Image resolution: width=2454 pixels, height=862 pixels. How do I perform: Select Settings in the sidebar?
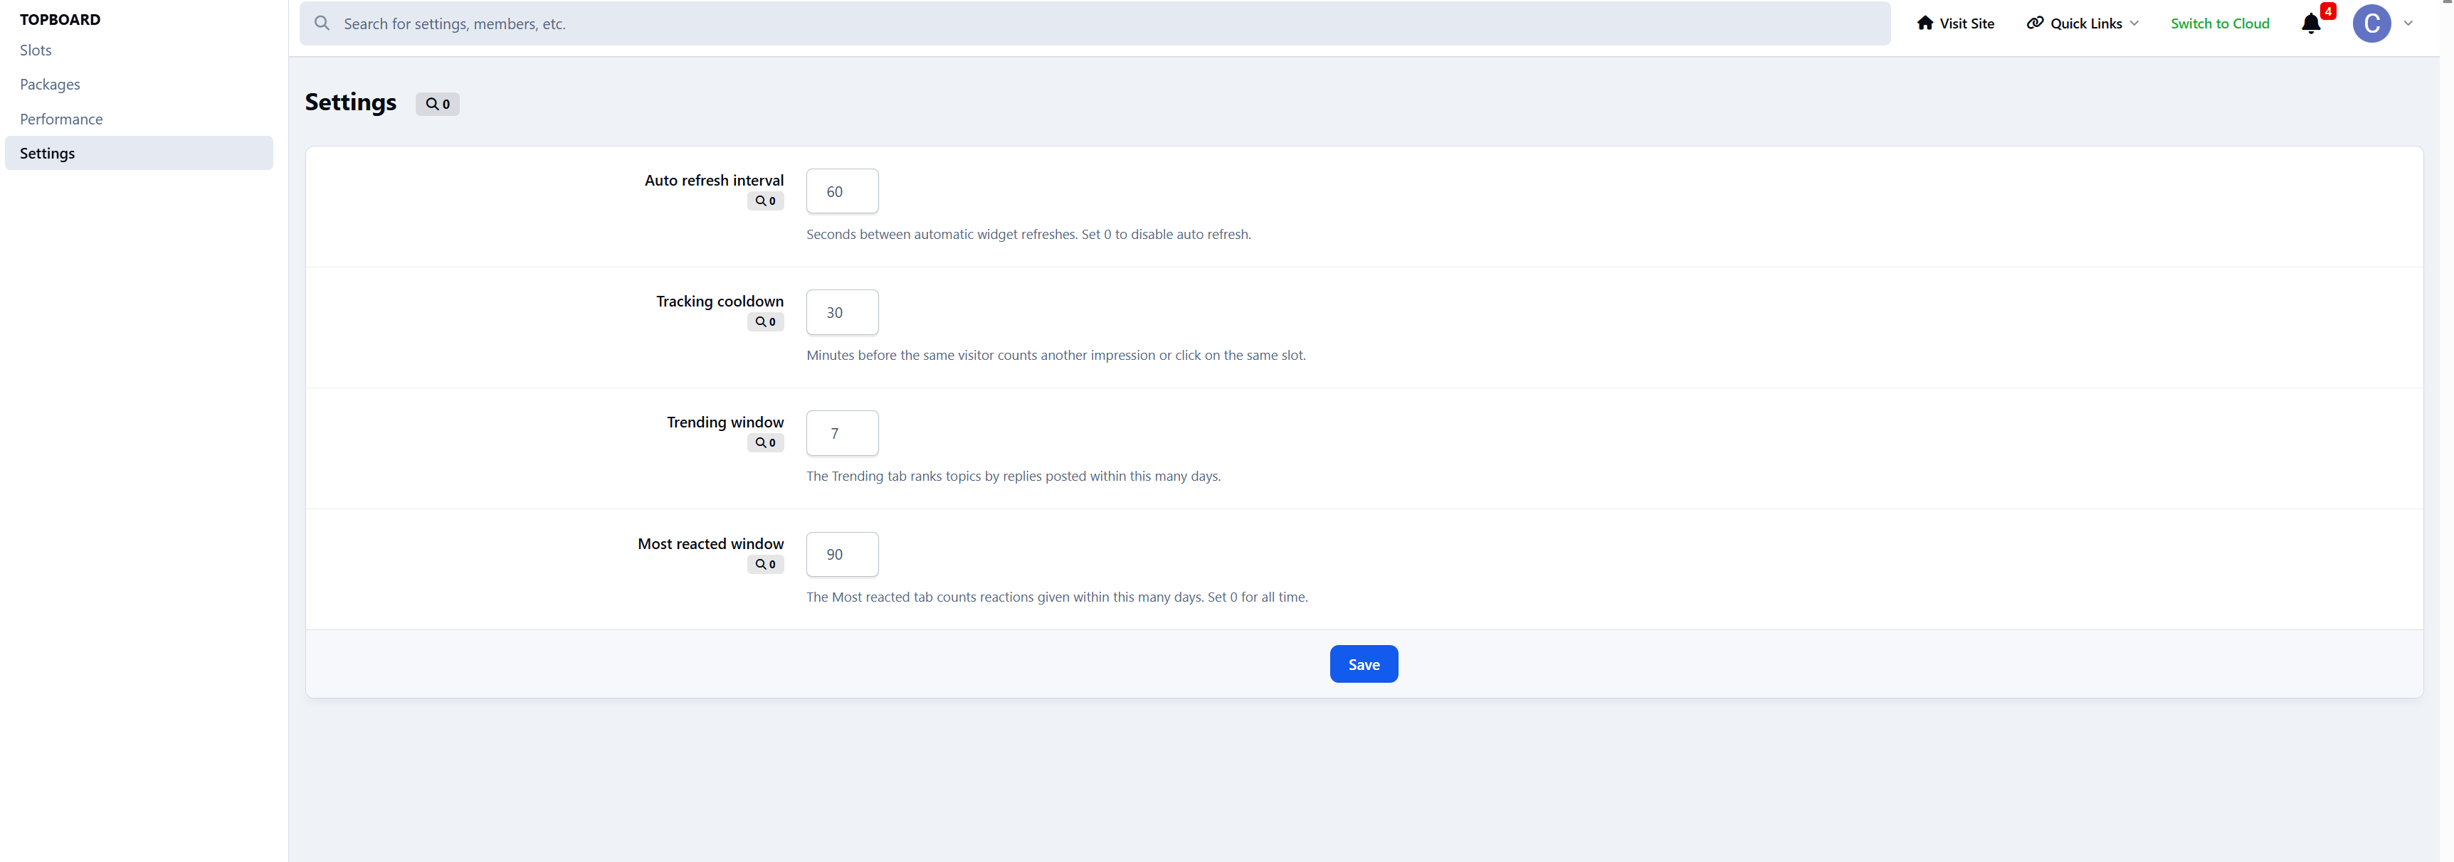[x=139, y=154]
